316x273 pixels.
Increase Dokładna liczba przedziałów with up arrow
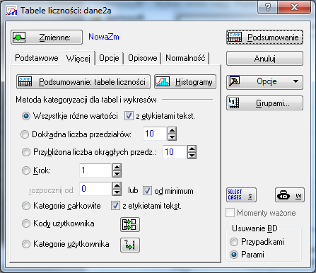172,130
